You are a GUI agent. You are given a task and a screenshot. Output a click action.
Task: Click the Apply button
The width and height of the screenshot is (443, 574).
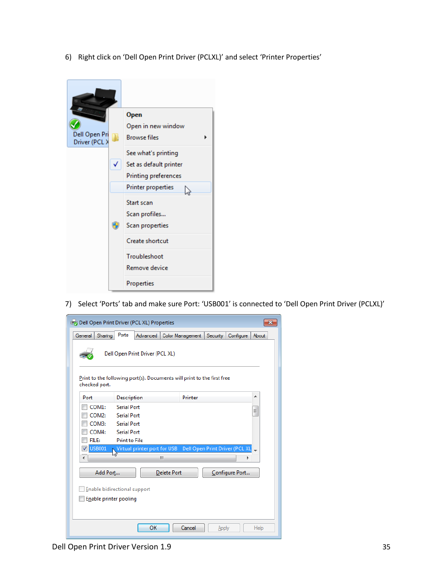tap(224, 528)
